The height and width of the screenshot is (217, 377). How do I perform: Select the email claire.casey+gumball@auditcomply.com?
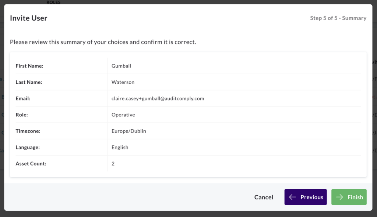point(158,98)
